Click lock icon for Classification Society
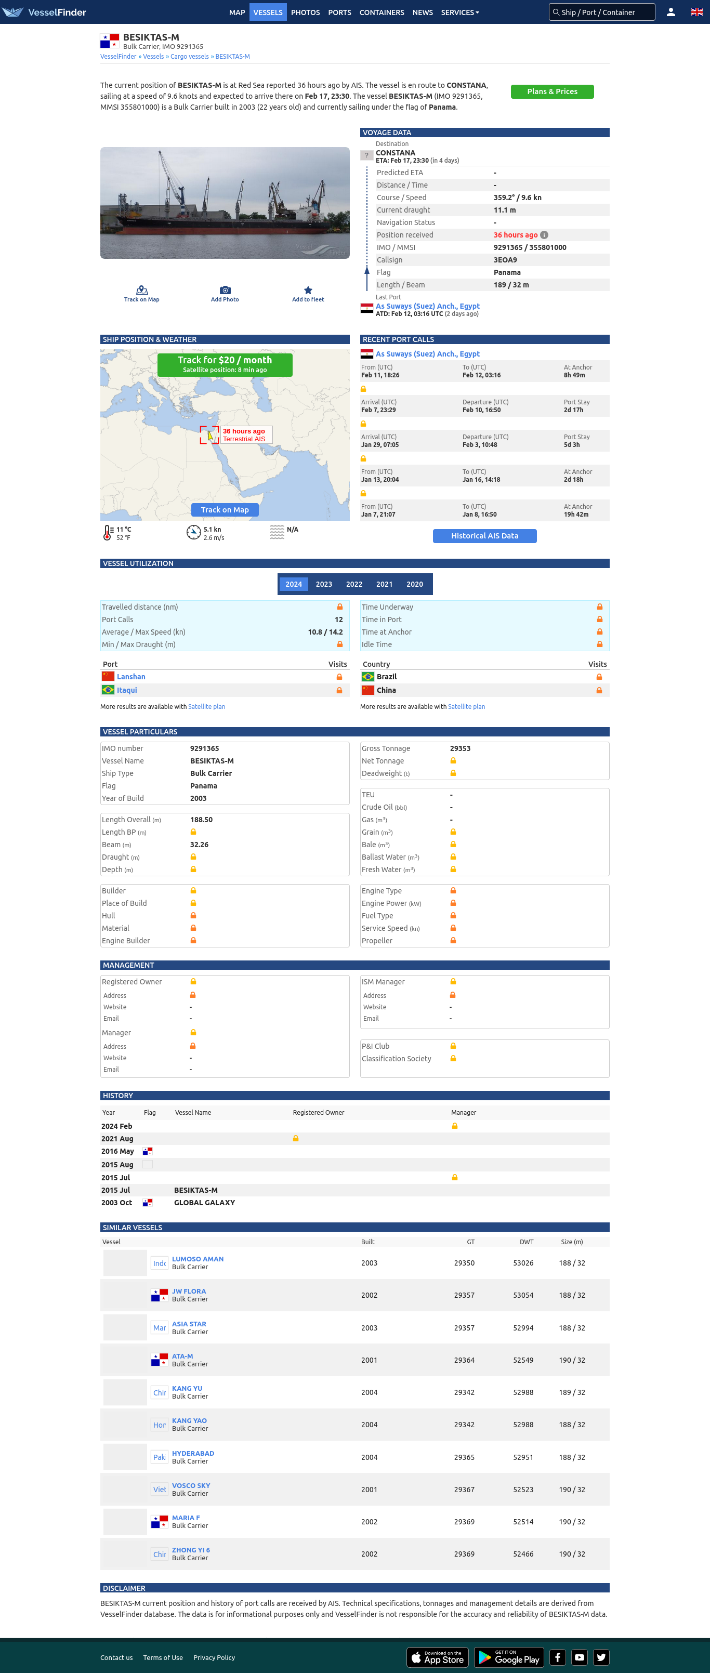 [x=453, y=1059]
